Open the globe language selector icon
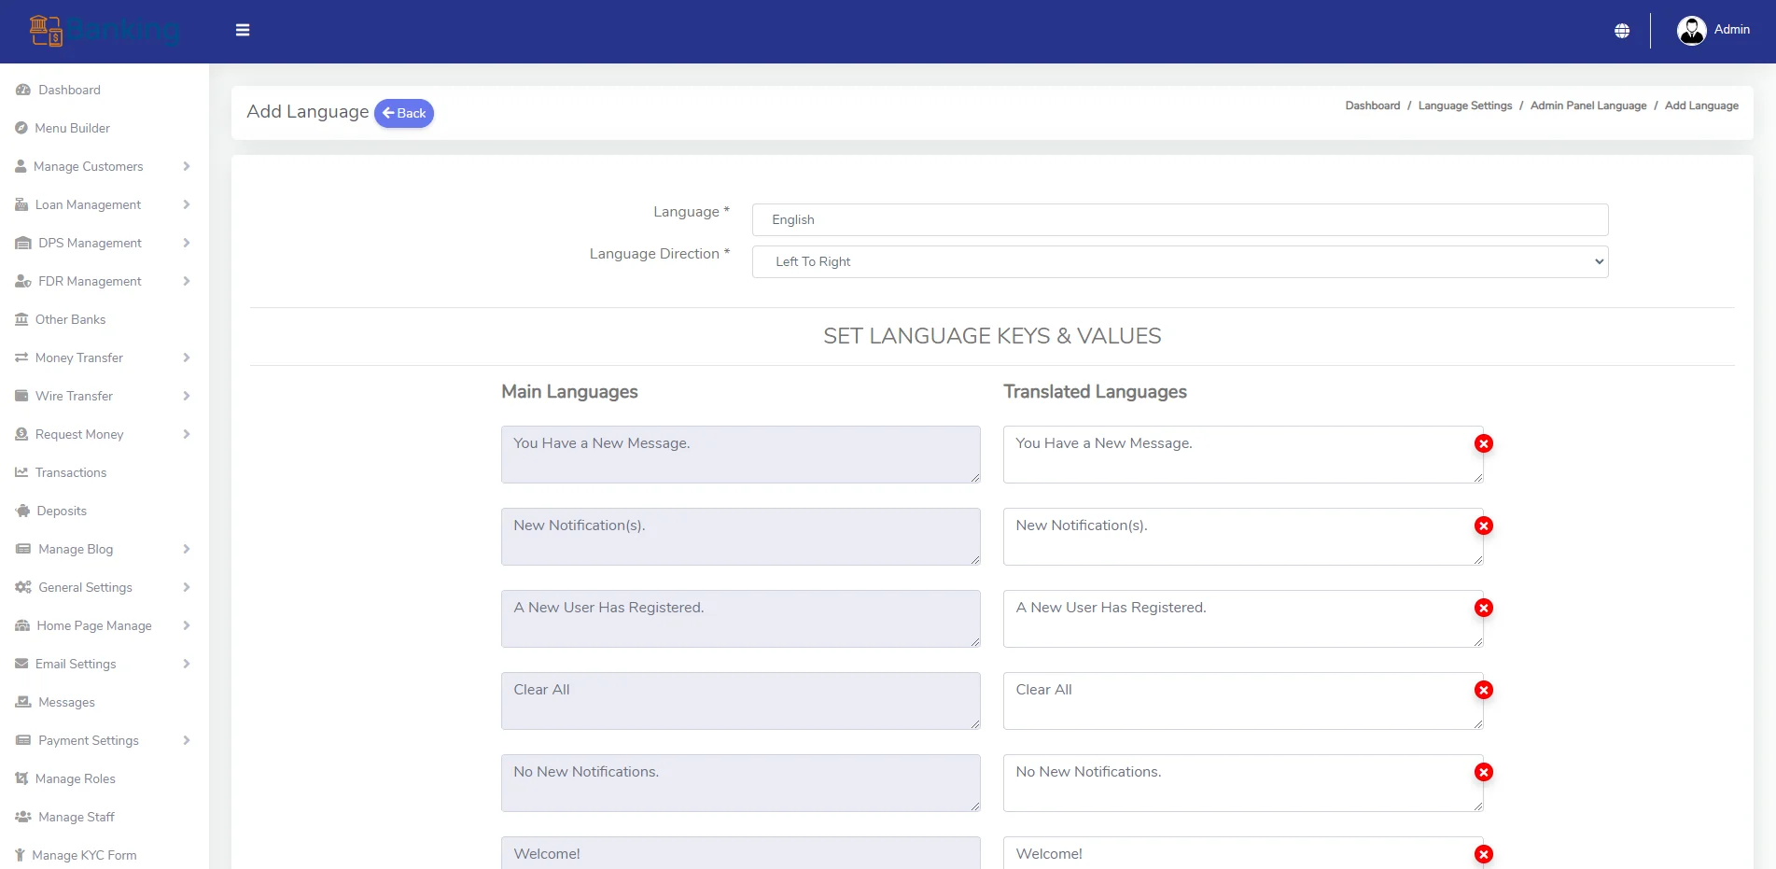 (1622, 31)
